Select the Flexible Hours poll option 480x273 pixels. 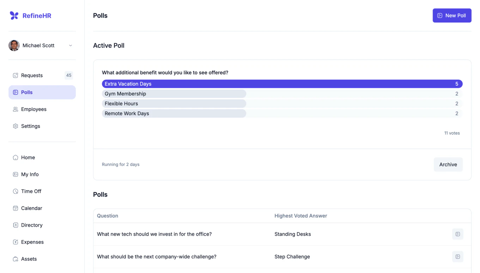(x=174, y=103)
